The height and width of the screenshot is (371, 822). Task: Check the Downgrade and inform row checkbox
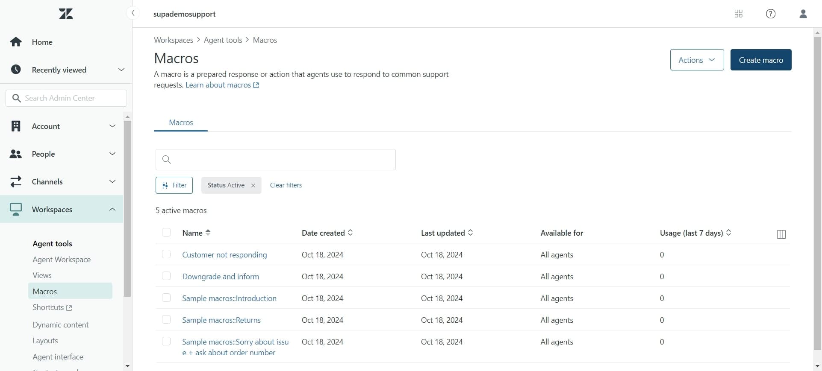pos(166,276)
